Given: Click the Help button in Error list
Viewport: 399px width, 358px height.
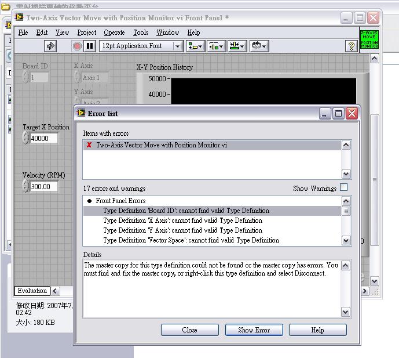Looking at the screenshot, I should (x=317, y=330).
